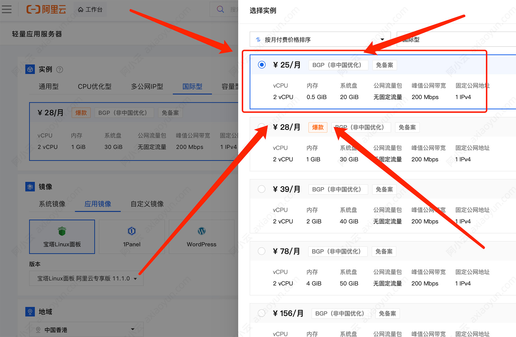This screenshot has height=337, width=516.
Task: Click the 选择实例 panel title
Action: [263, 10]
